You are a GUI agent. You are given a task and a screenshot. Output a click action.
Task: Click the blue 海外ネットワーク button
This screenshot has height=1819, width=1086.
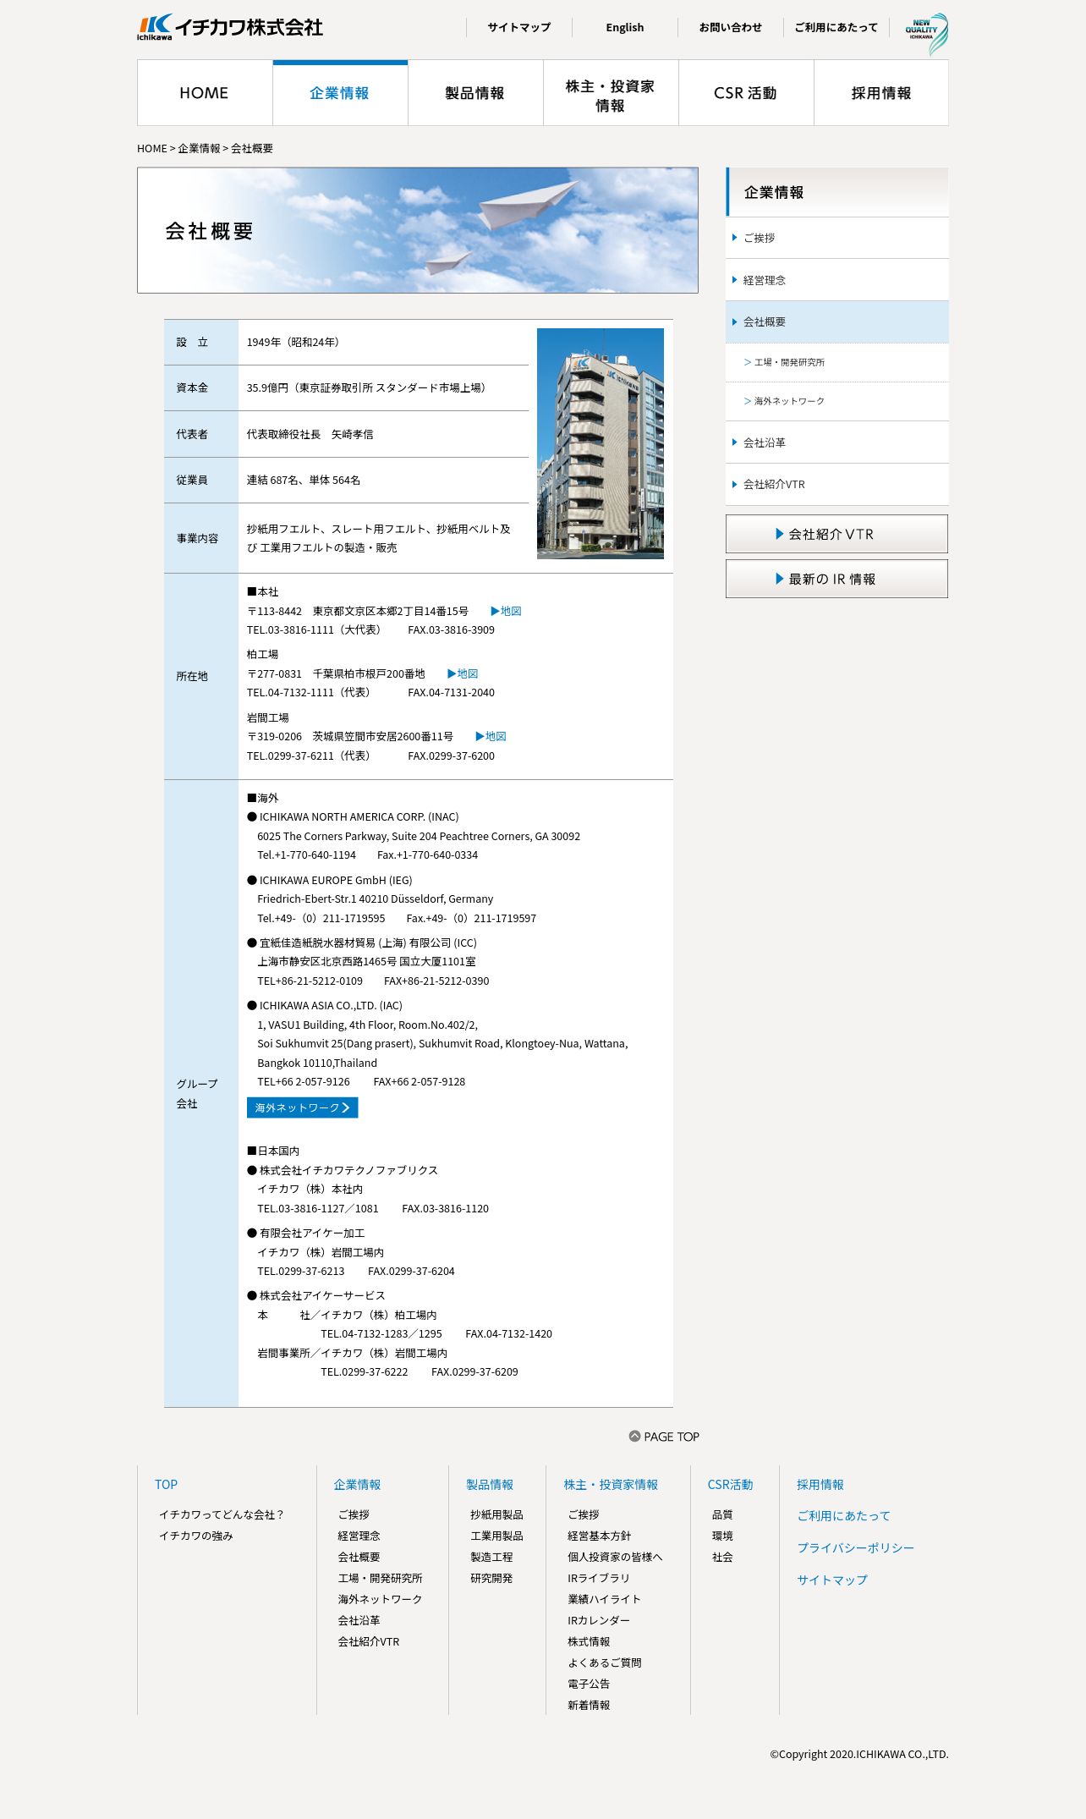tap(303, 1107)
